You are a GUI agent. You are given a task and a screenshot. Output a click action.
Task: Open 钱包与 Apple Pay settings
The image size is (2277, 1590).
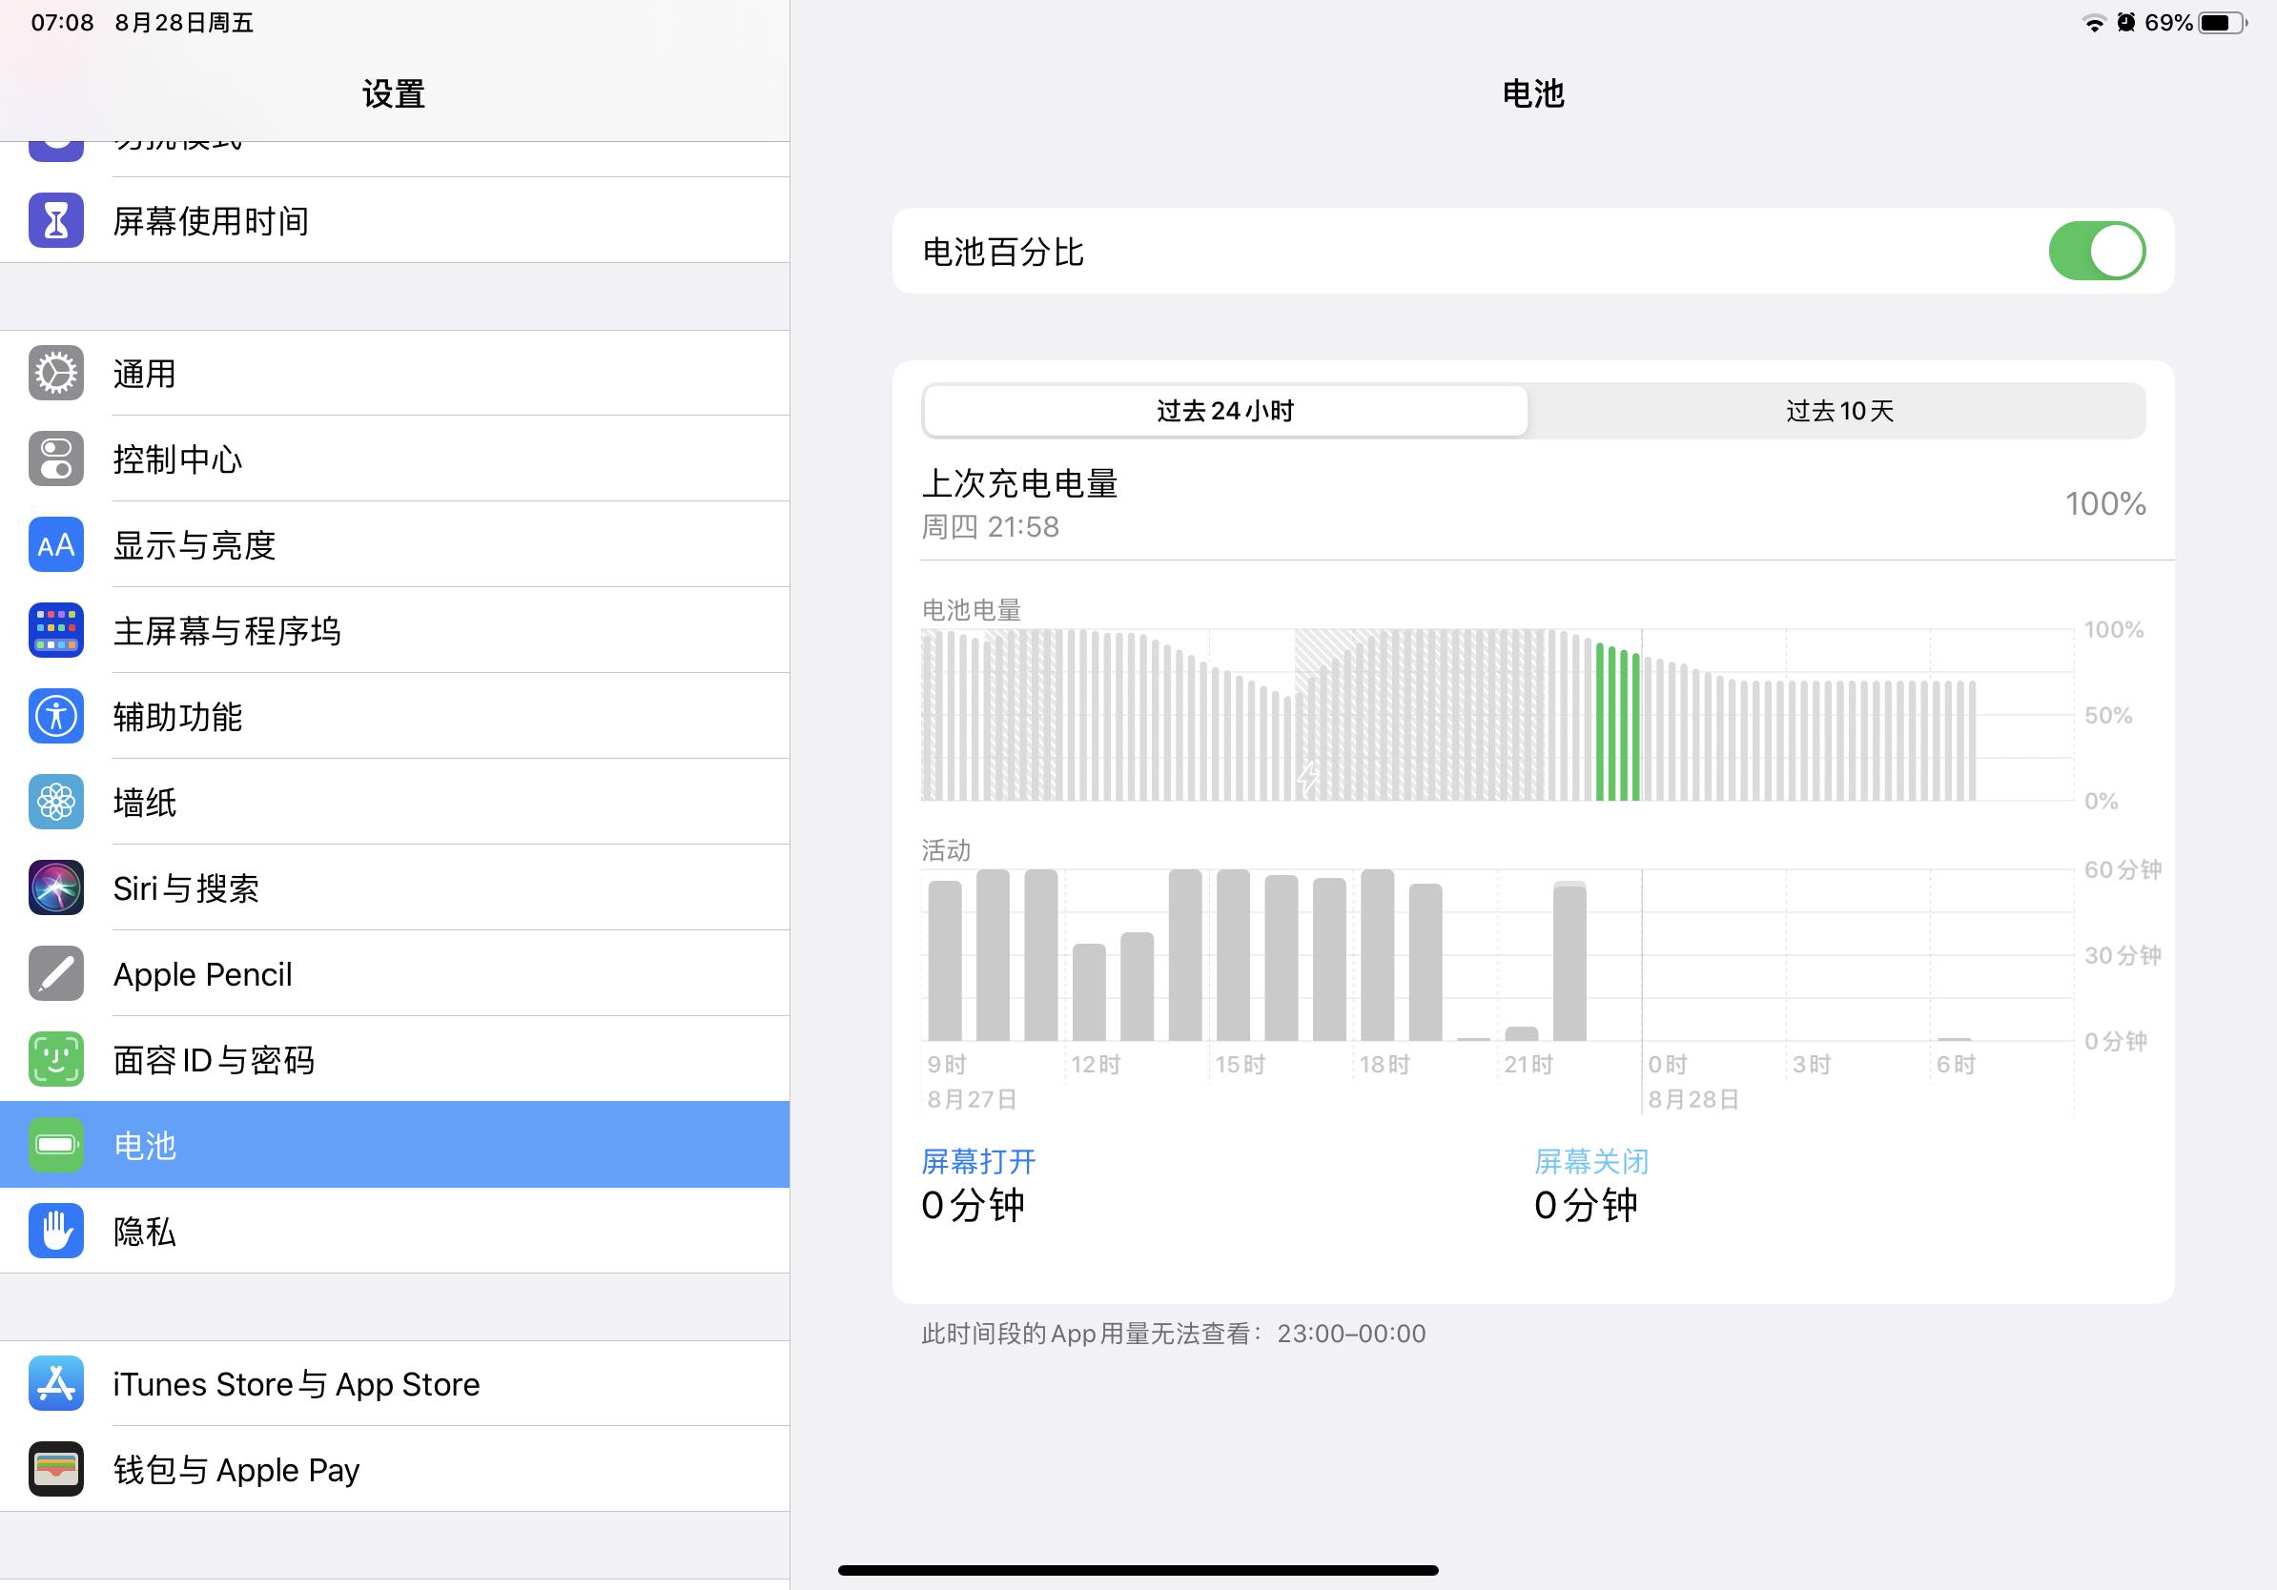236,1469
